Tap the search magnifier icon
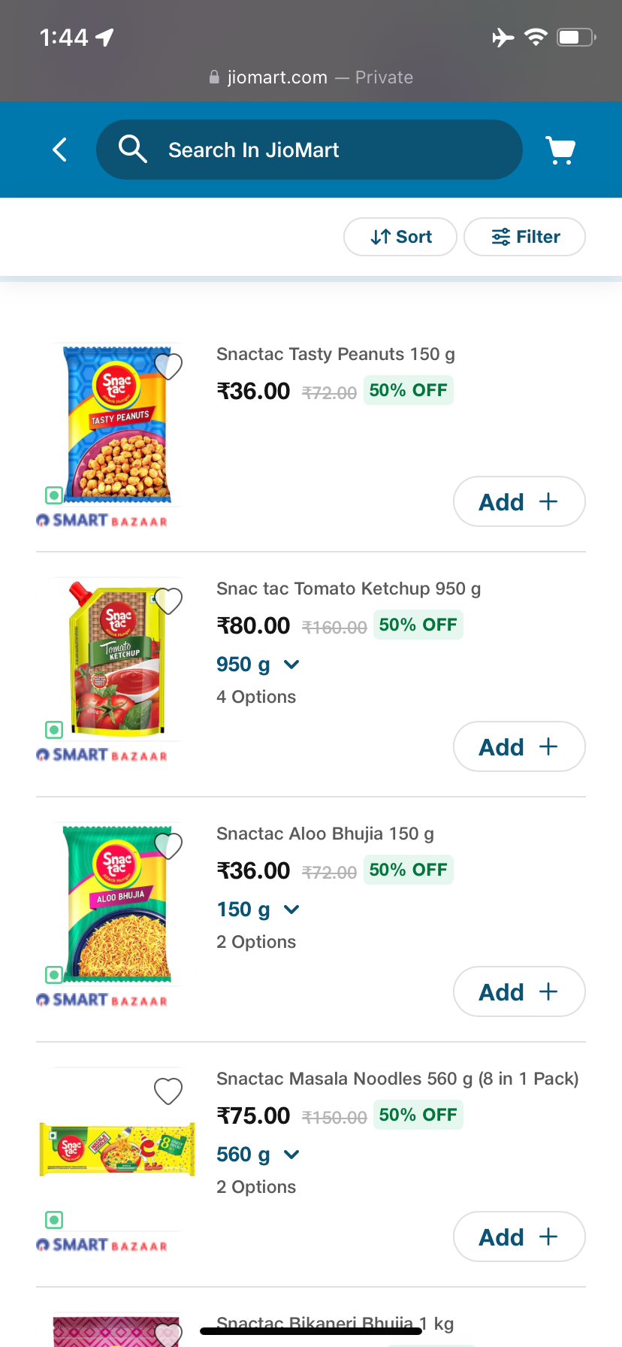 (133, 149)
